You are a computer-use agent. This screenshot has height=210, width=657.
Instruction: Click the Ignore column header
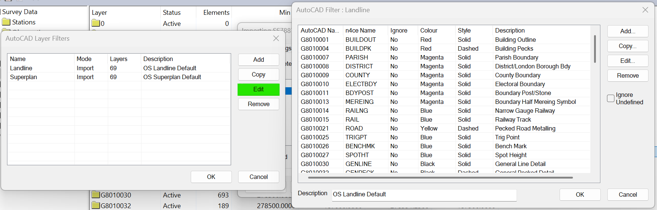[x=403, y=30]
